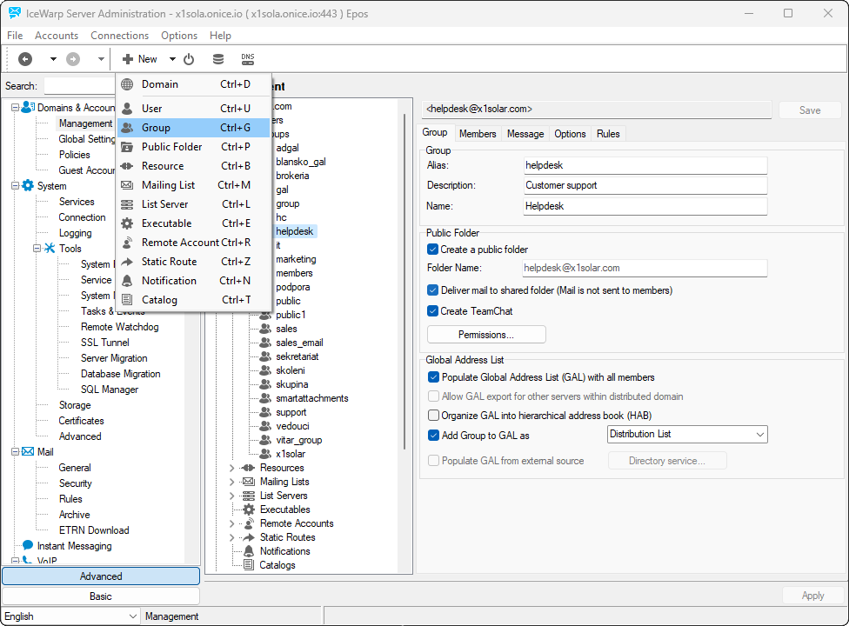This screenshot has width=849, height=626.
Task: Click the Advanced view button
Action: (x=101, y=576)
